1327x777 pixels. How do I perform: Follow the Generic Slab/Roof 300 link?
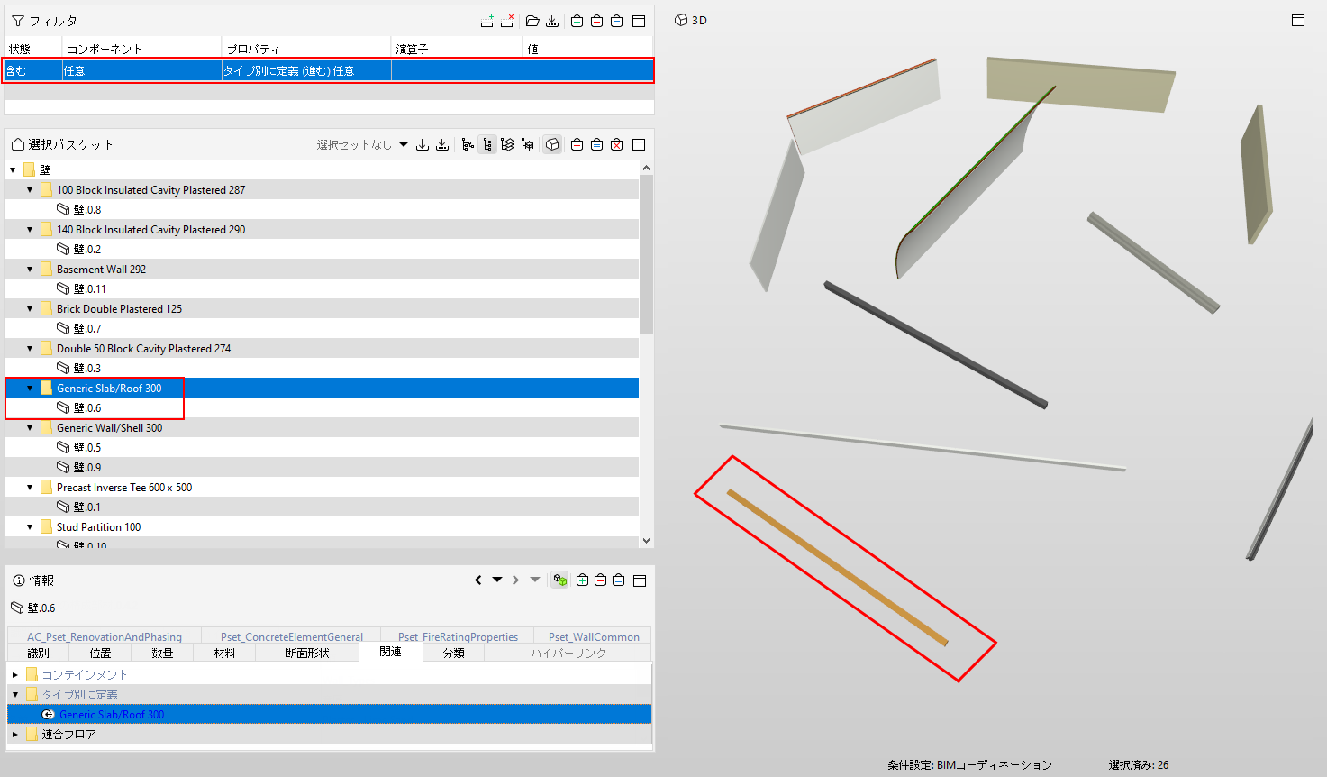[112, 714]
